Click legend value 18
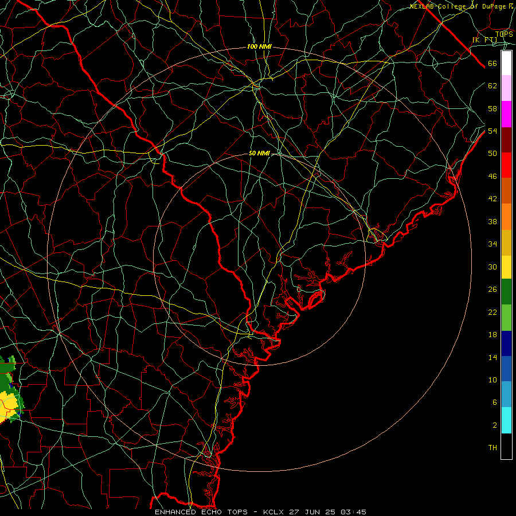This screenshot has width=516, height=516. pyautogui.click(x=492, y=335)
